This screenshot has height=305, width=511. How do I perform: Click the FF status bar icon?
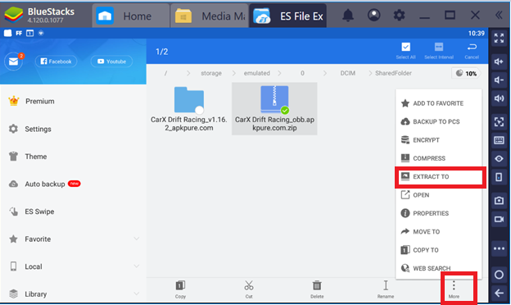tap(19, 34)
